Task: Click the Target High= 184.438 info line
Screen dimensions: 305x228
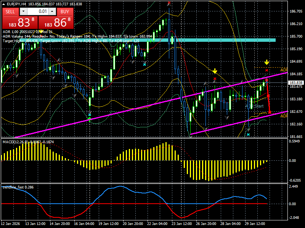Action: (71, 41)
